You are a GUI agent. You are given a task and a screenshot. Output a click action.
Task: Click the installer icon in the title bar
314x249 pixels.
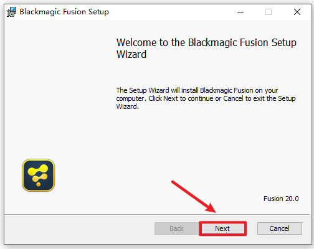click(11, 12)
